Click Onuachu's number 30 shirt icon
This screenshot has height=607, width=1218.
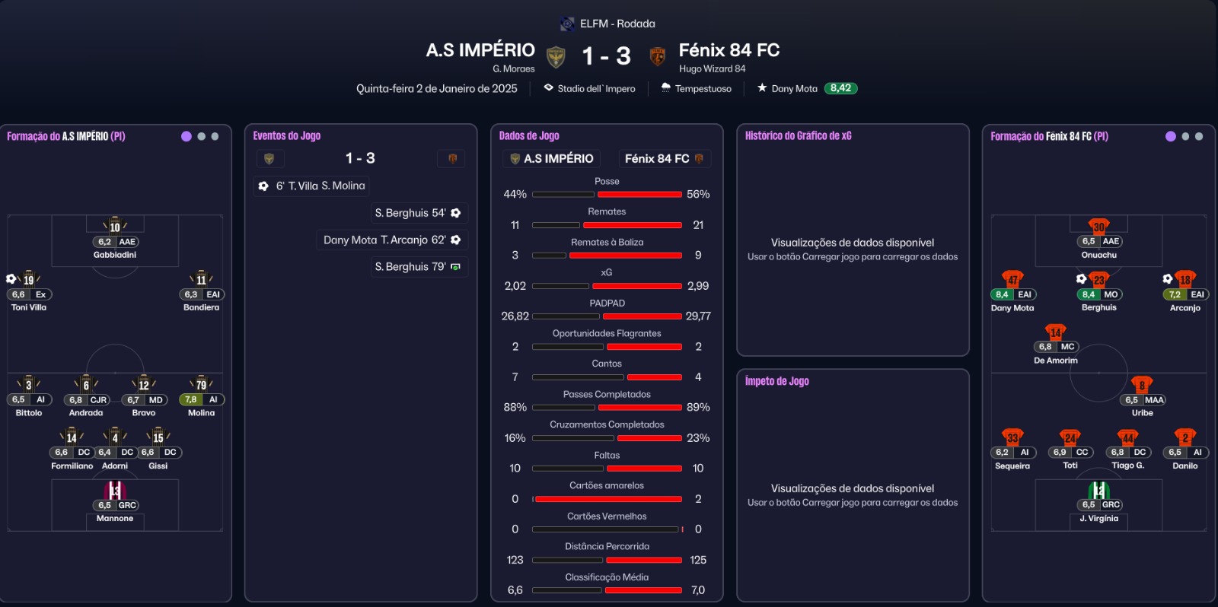pos(1098,226)
